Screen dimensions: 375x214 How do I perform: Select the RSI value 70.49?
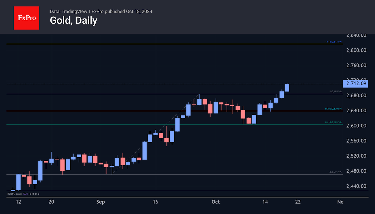coord(25,194)
